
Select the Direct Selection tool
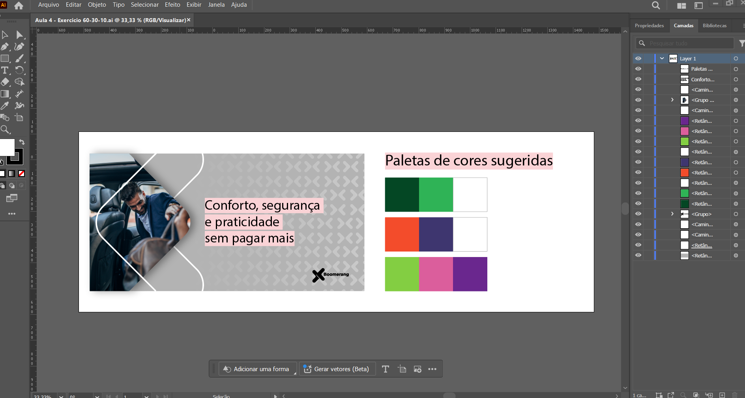[x=19, y=35]
